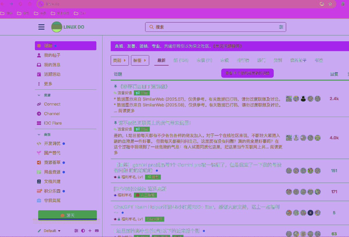Screen dimensions: 349x237
Task: Click the 话题 column header
Action: pyautogui.click(x=118, y=74)
